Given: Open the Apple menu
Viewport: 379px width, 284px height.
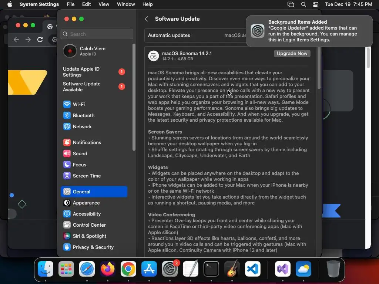Looking at the screenshot, I should (x=10, y=4).
